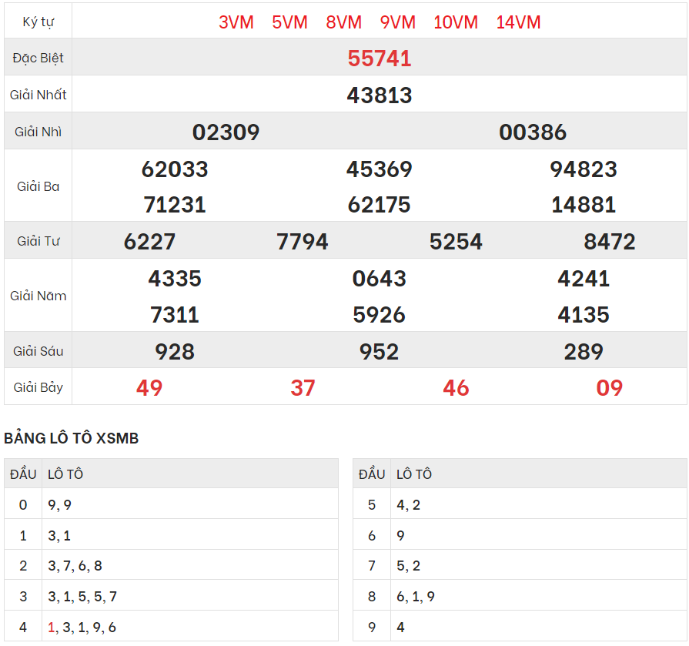The width and height of the screenshot is (689, 646).
Task: Select the Giải Bảy row label
Action: coord(38,387)
